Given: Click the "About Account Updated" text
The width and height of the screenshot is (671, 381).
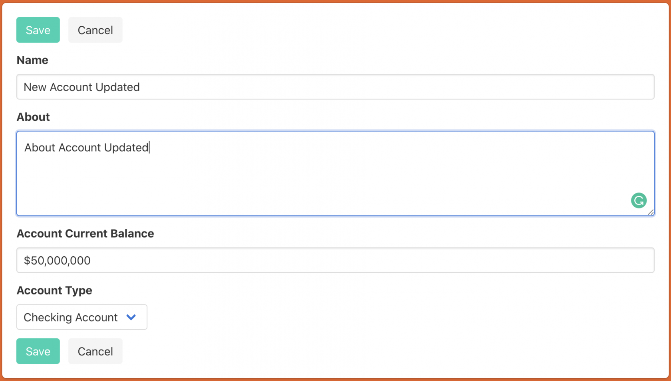Looking at the screenshot, I should 86,147.
